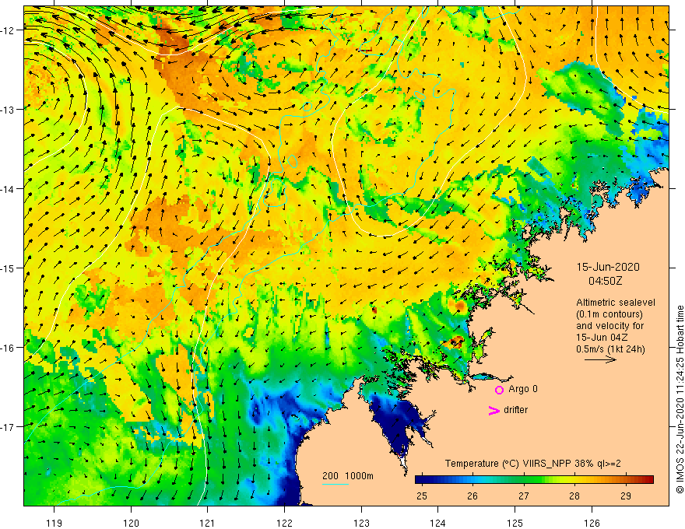Screen dimensions: 685x529
Task: Click the '15-Jun-2020' date text
Action: click(x=608, y=267)
